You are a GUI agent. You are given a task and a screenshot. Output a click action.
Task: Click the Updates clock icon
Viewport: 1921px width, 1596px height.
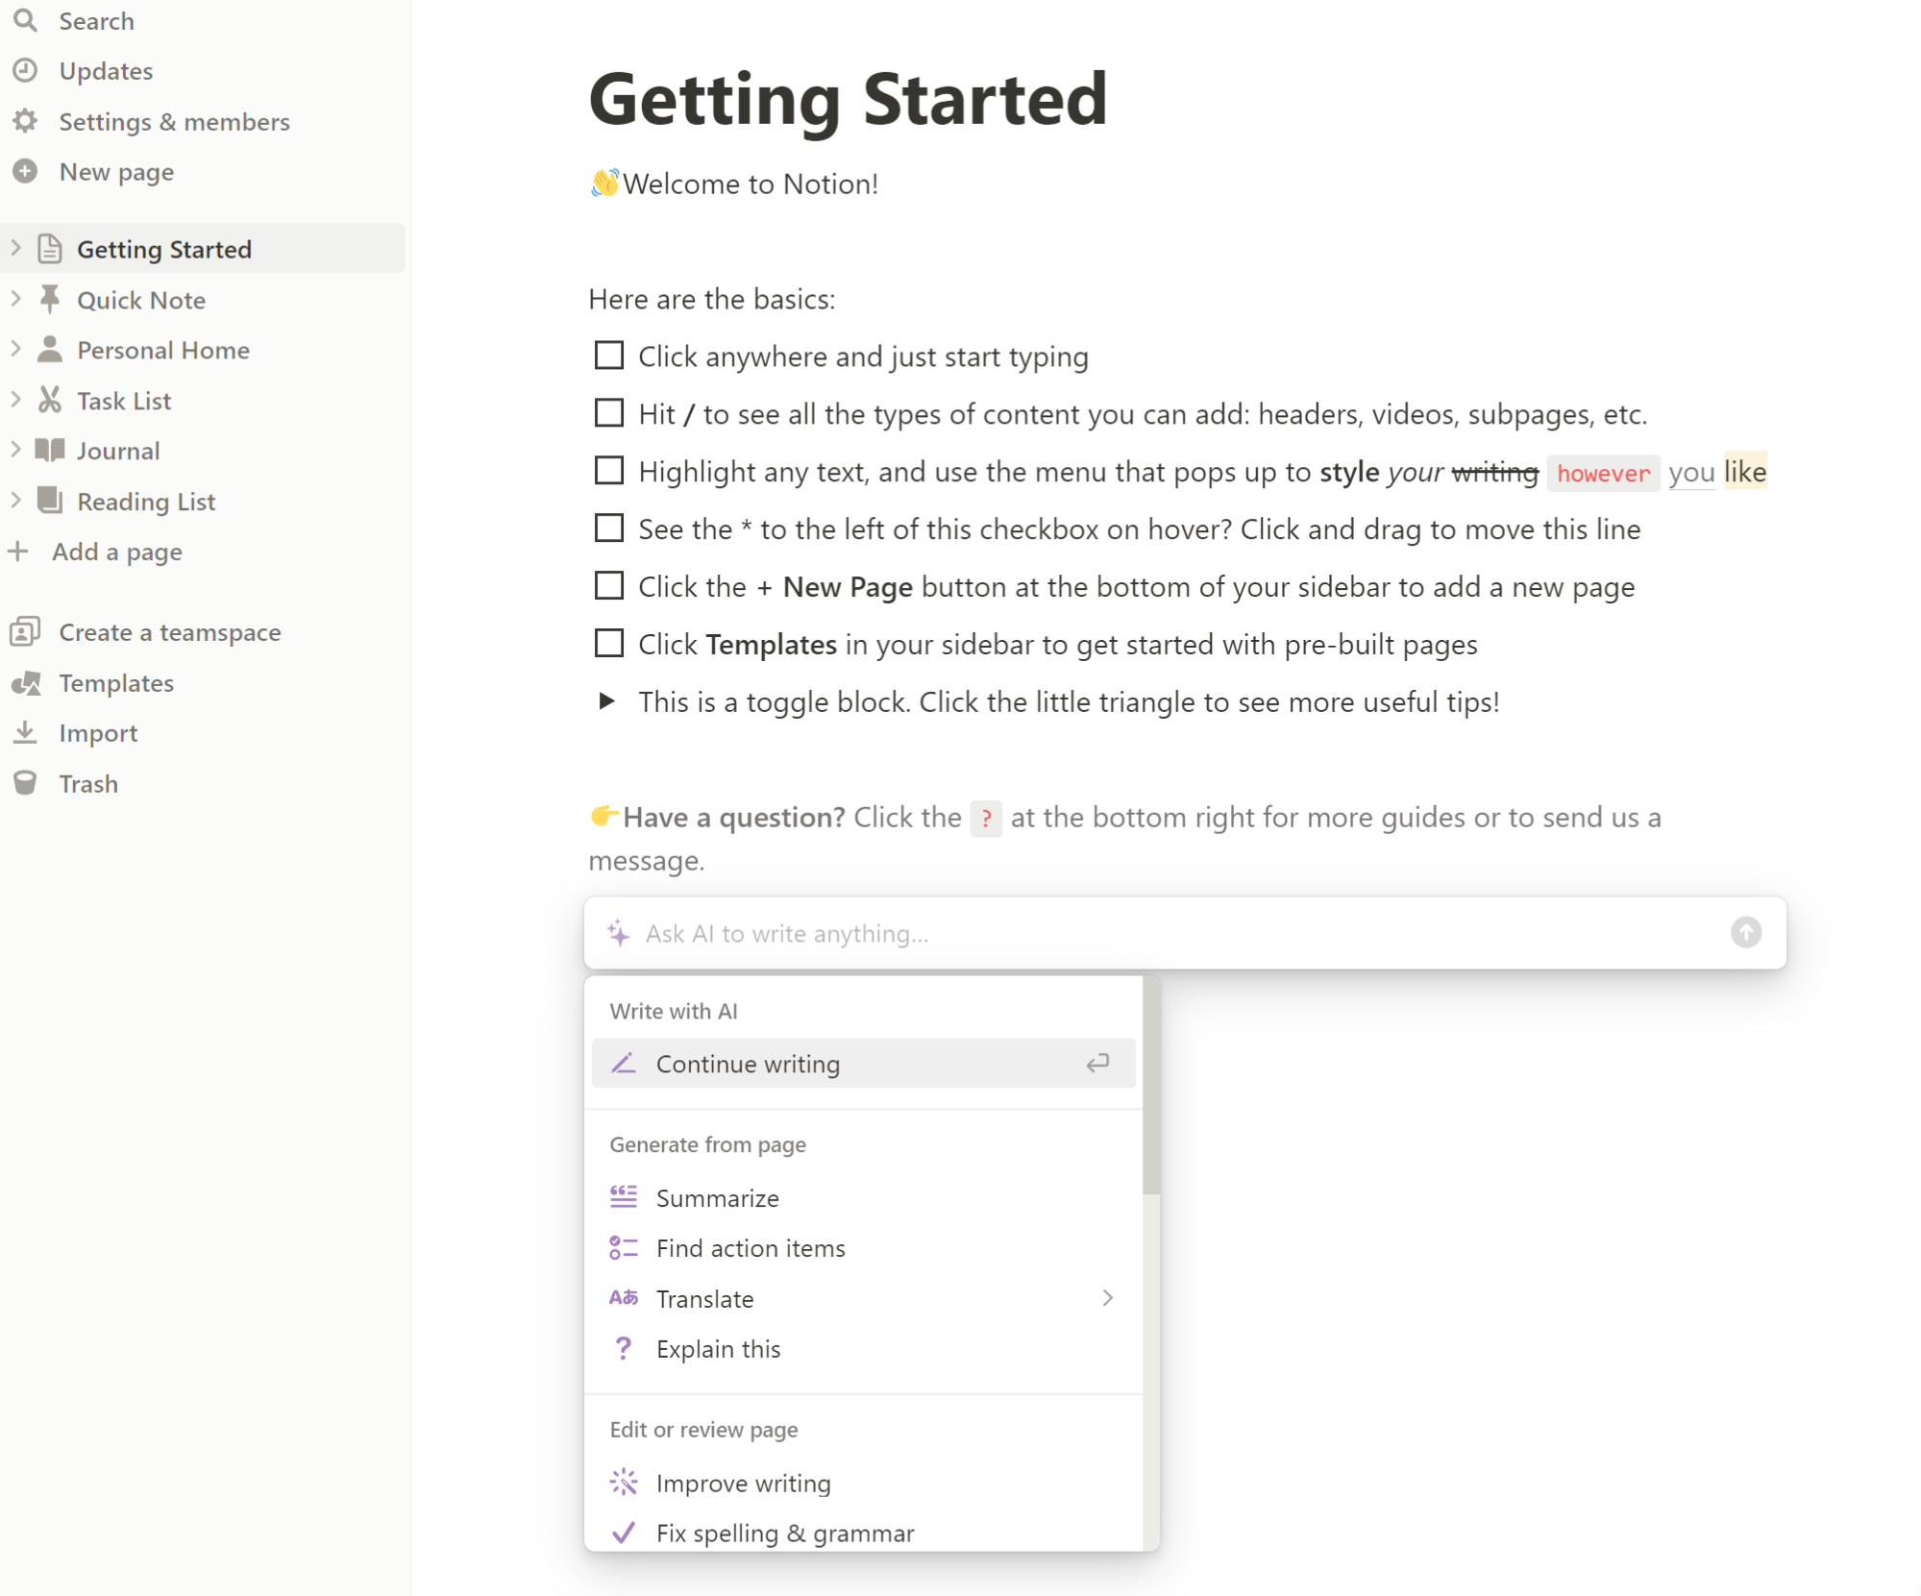(x=25, y=70)
